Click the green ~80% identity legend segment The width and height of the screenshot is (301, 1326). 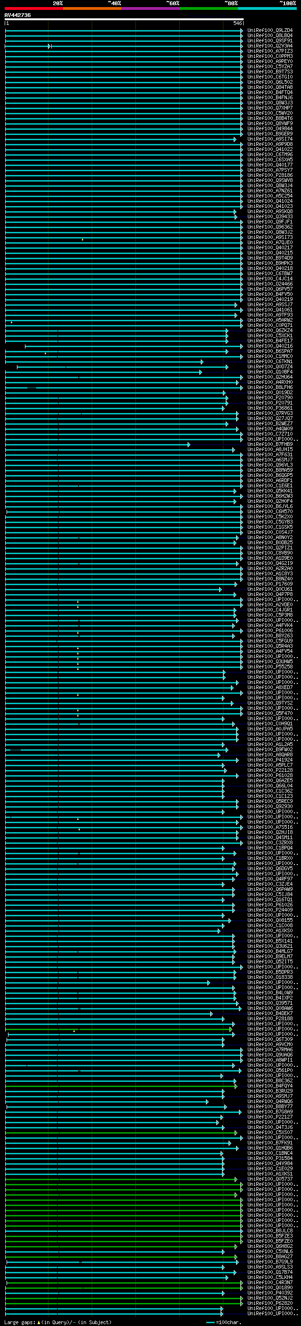point(209,9)
